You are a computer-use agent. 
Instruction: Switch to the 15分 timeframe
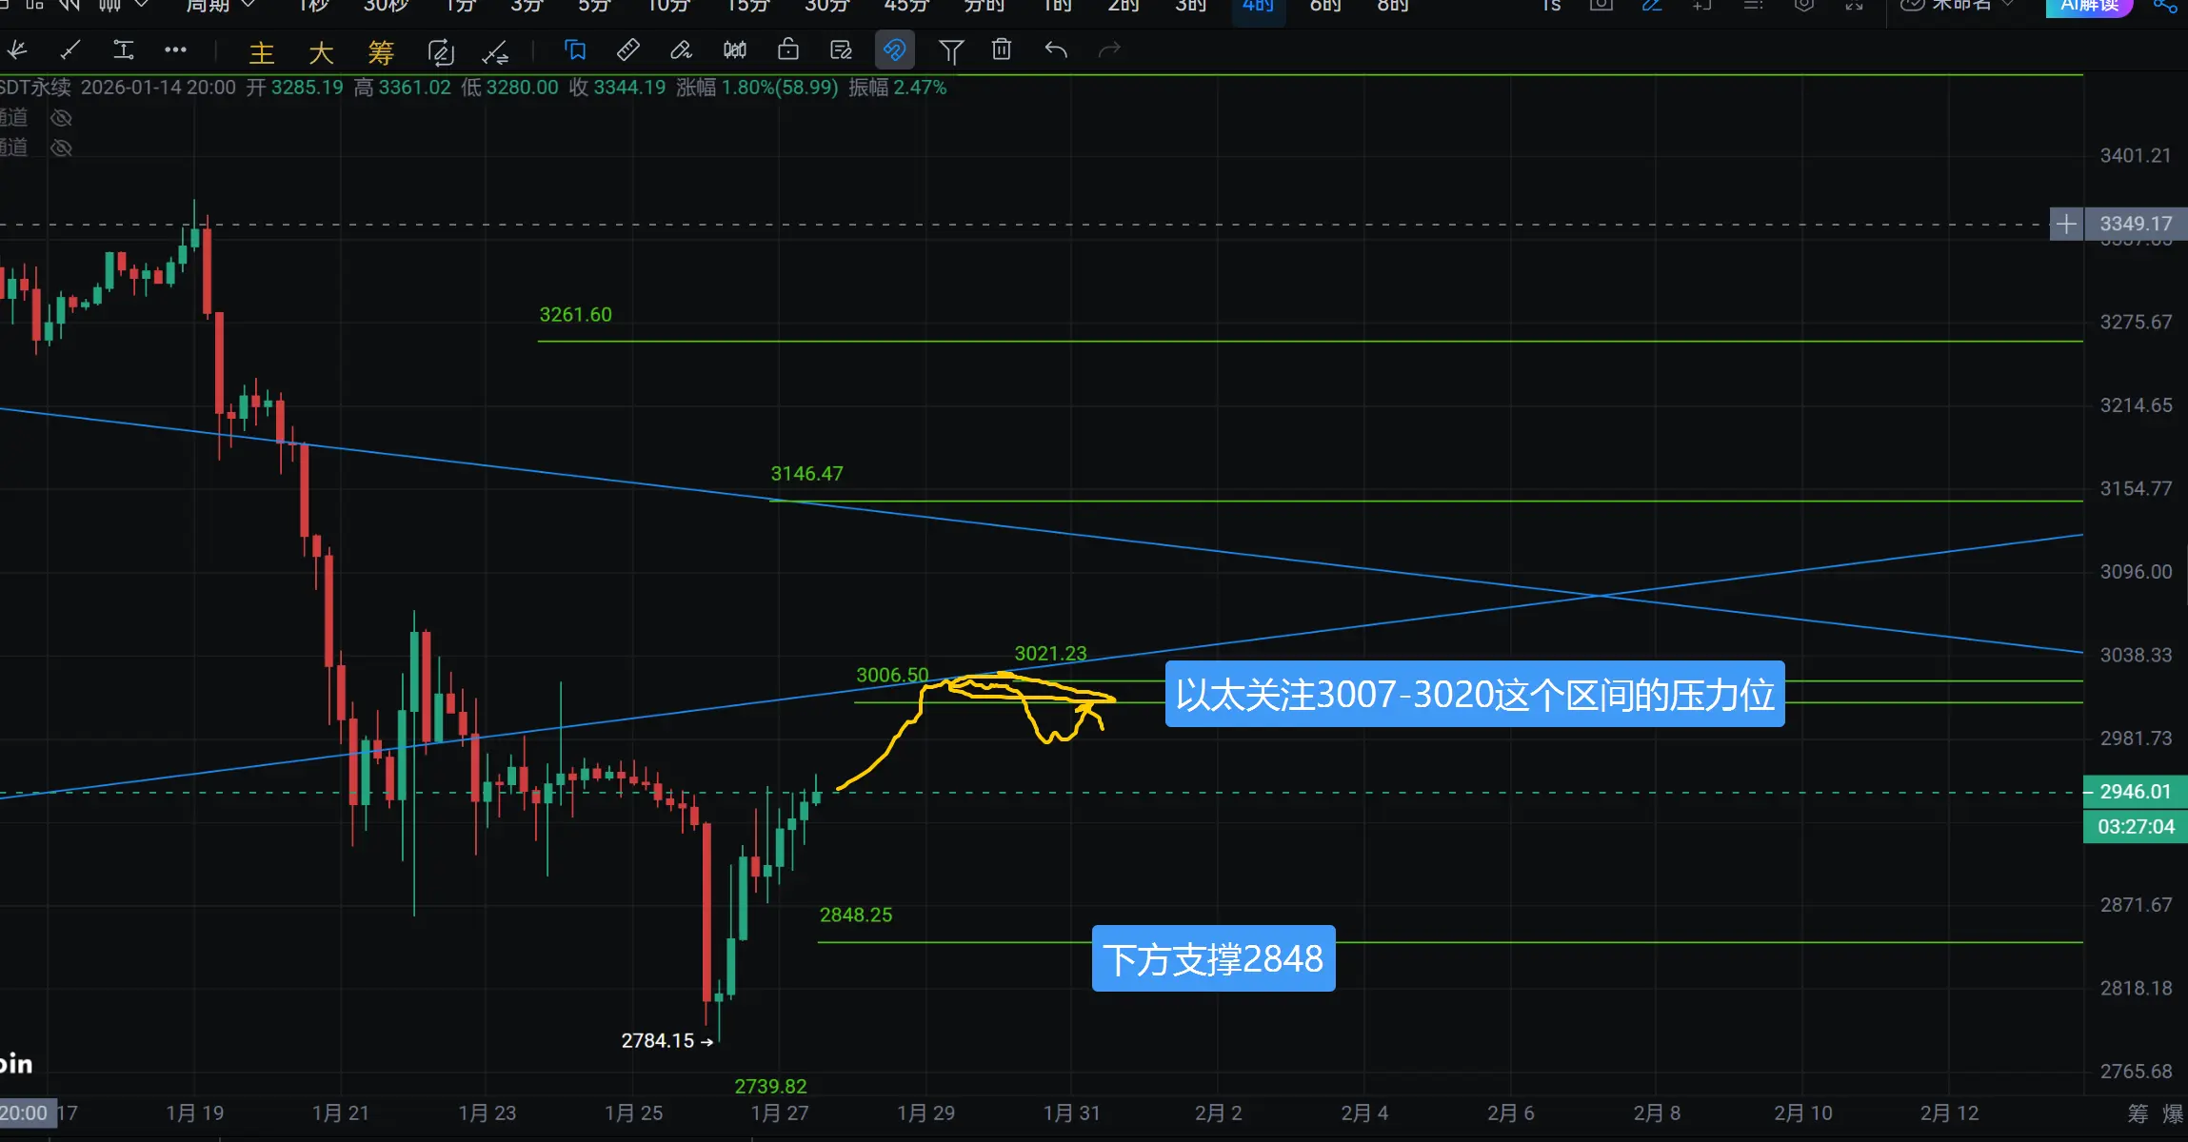[x=747, y=6]
